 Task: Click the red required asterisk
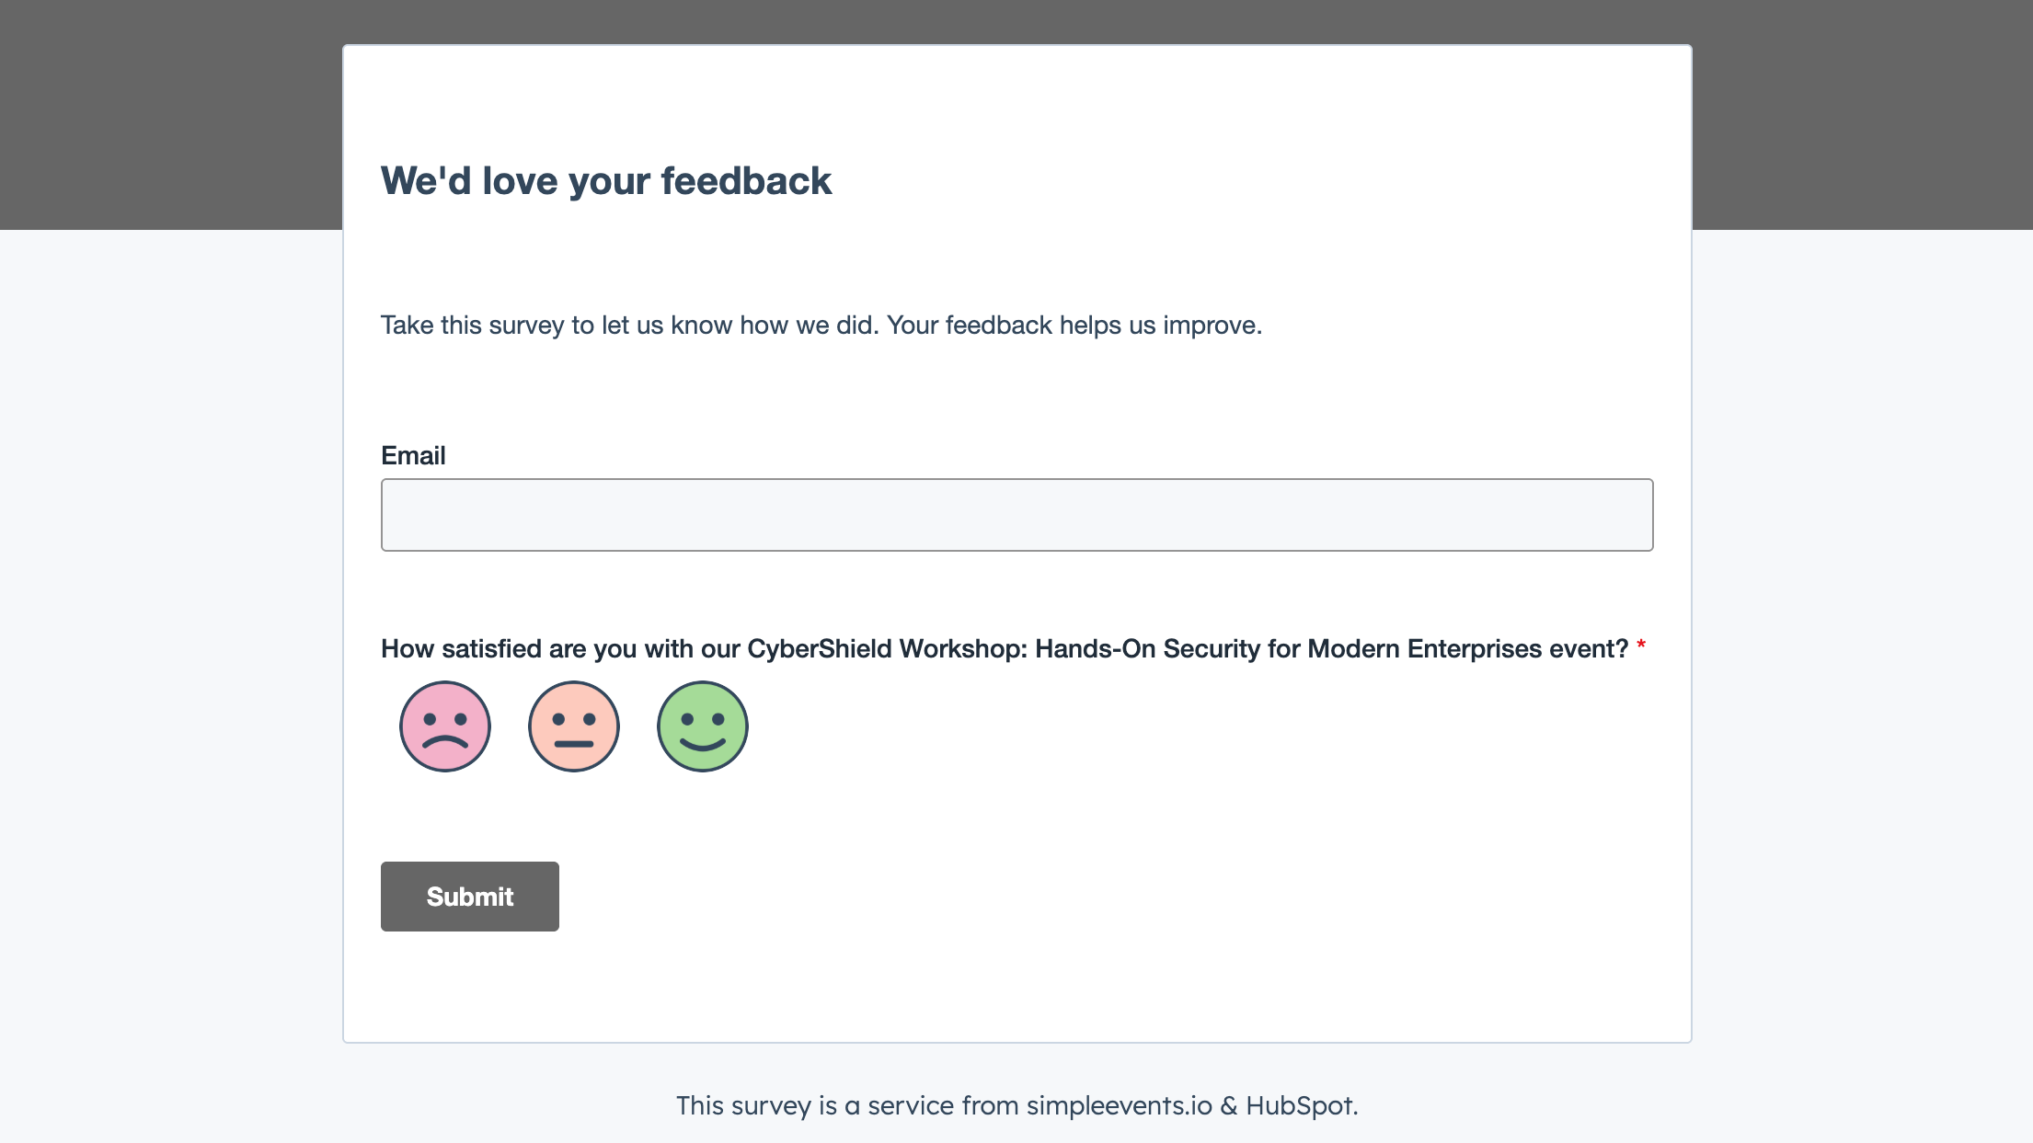pos(1641,645)
